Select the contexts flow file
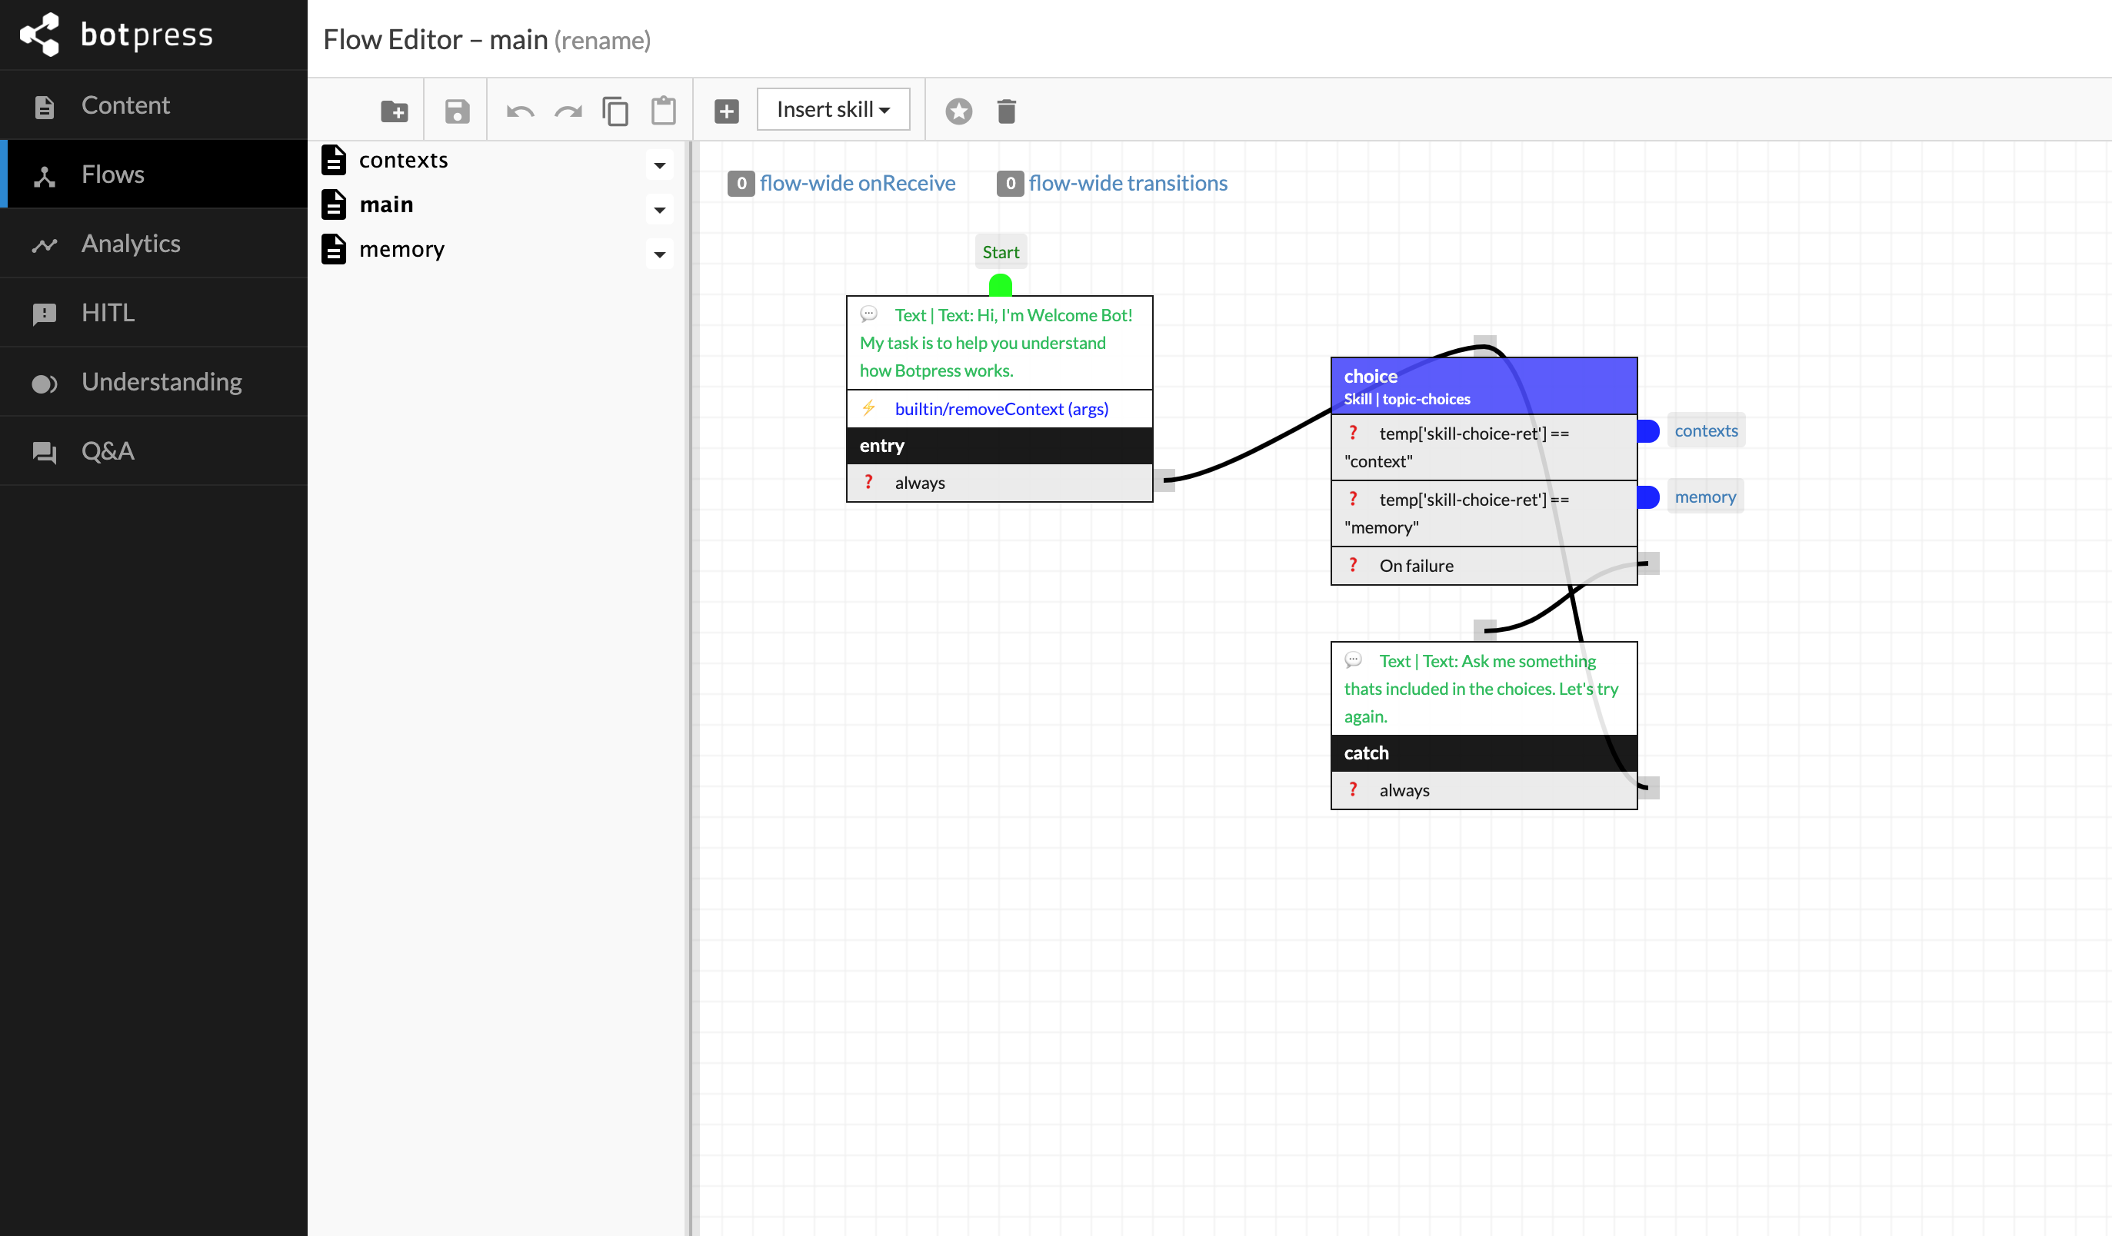 pos(403,160)
